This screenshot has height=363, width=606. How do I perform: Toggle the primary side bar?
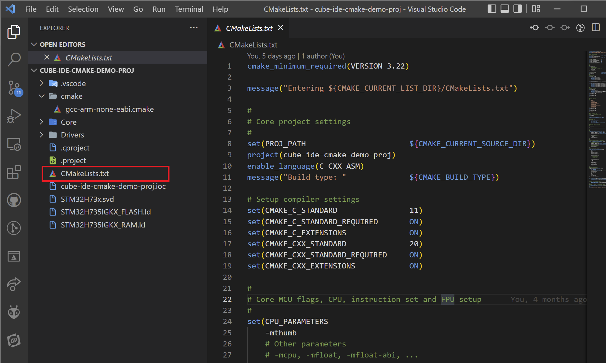pyautogui.click(x=492, y=9)
